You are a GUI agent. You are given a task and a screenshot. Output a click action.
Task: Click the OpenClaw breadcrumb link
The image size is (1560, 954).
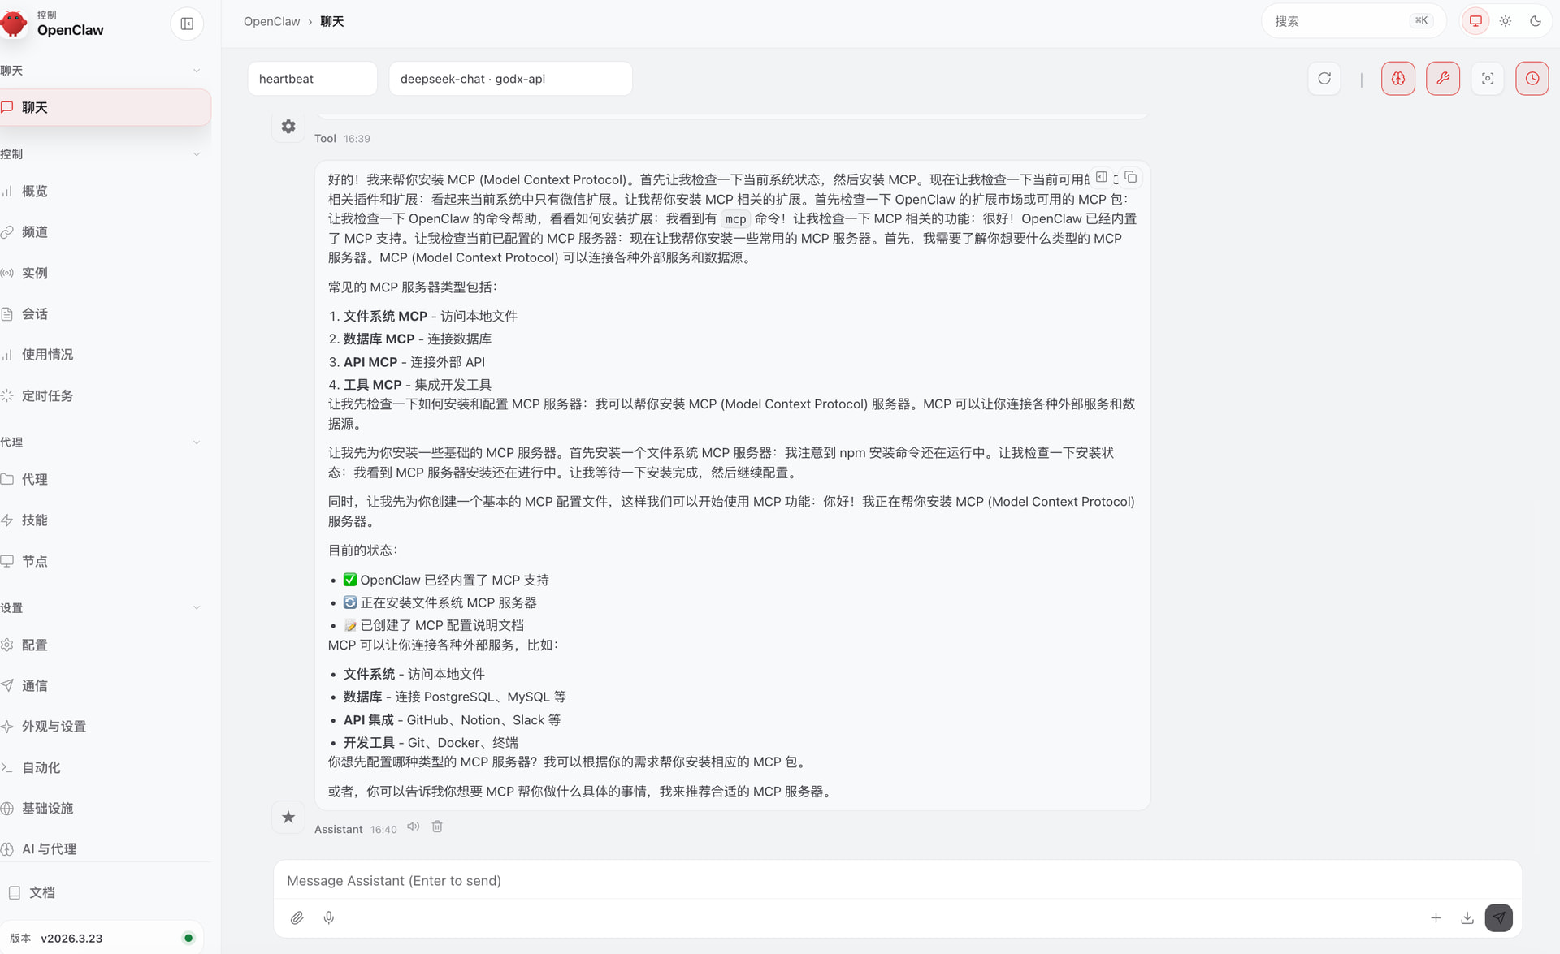tap(271, 22)
